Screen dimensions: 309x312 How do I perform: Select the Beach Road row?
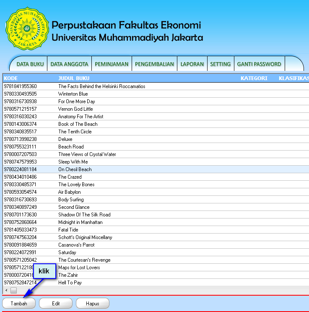[x=156, y=147]
